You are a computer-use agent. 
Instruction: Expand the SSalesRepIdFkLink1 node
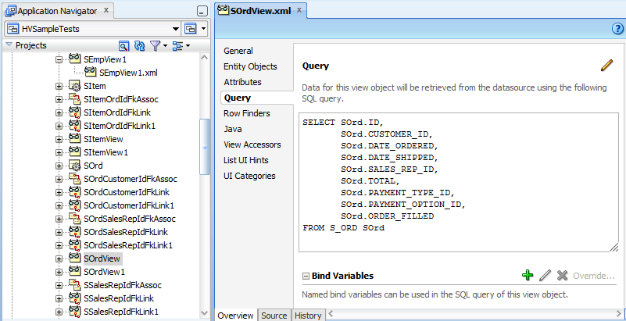pyautogui.click(x=59, y=312)
